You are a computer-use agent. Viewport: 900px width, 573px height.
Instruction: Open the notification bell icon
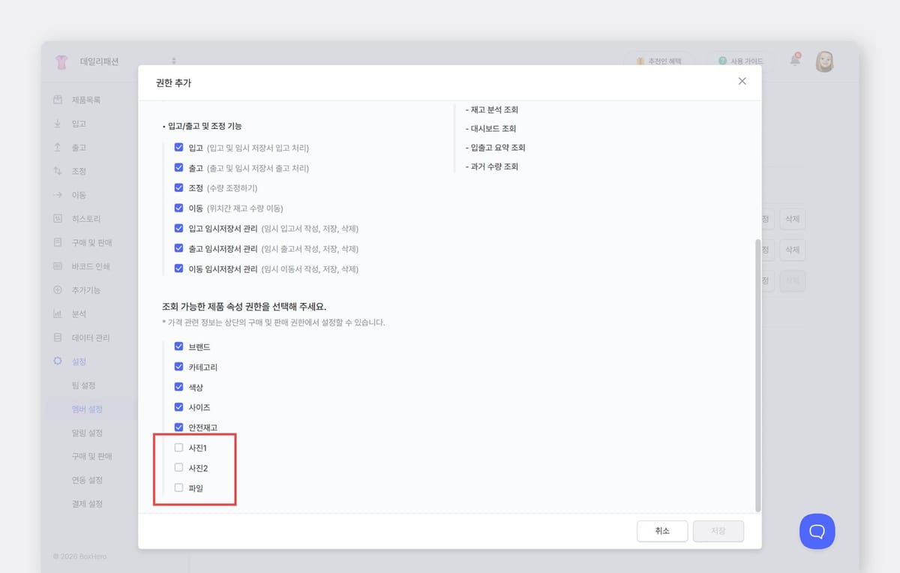pos(795,61)
